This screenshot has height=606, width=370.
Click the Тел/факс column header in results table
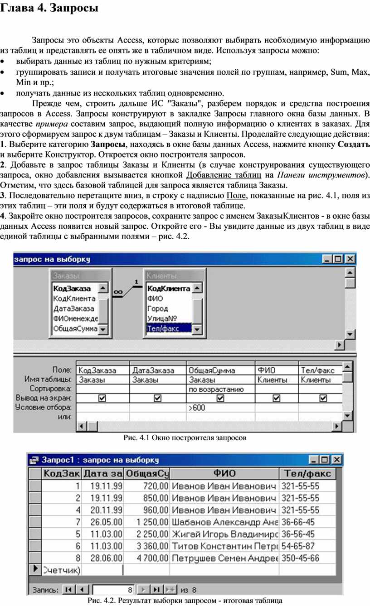[x=308, y=474]
